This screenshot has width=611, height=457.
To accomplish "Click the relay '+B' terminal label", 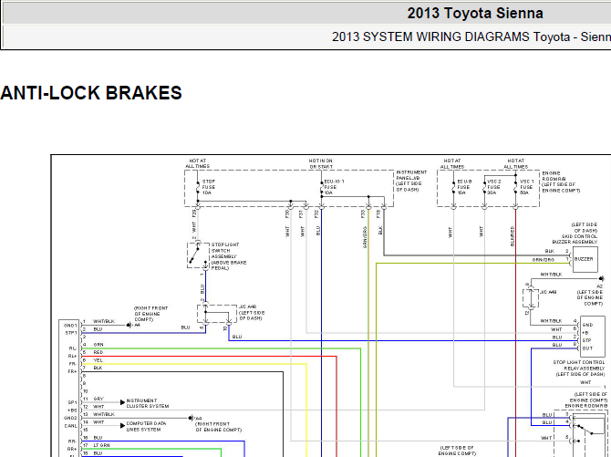I will tap(585, 333).
